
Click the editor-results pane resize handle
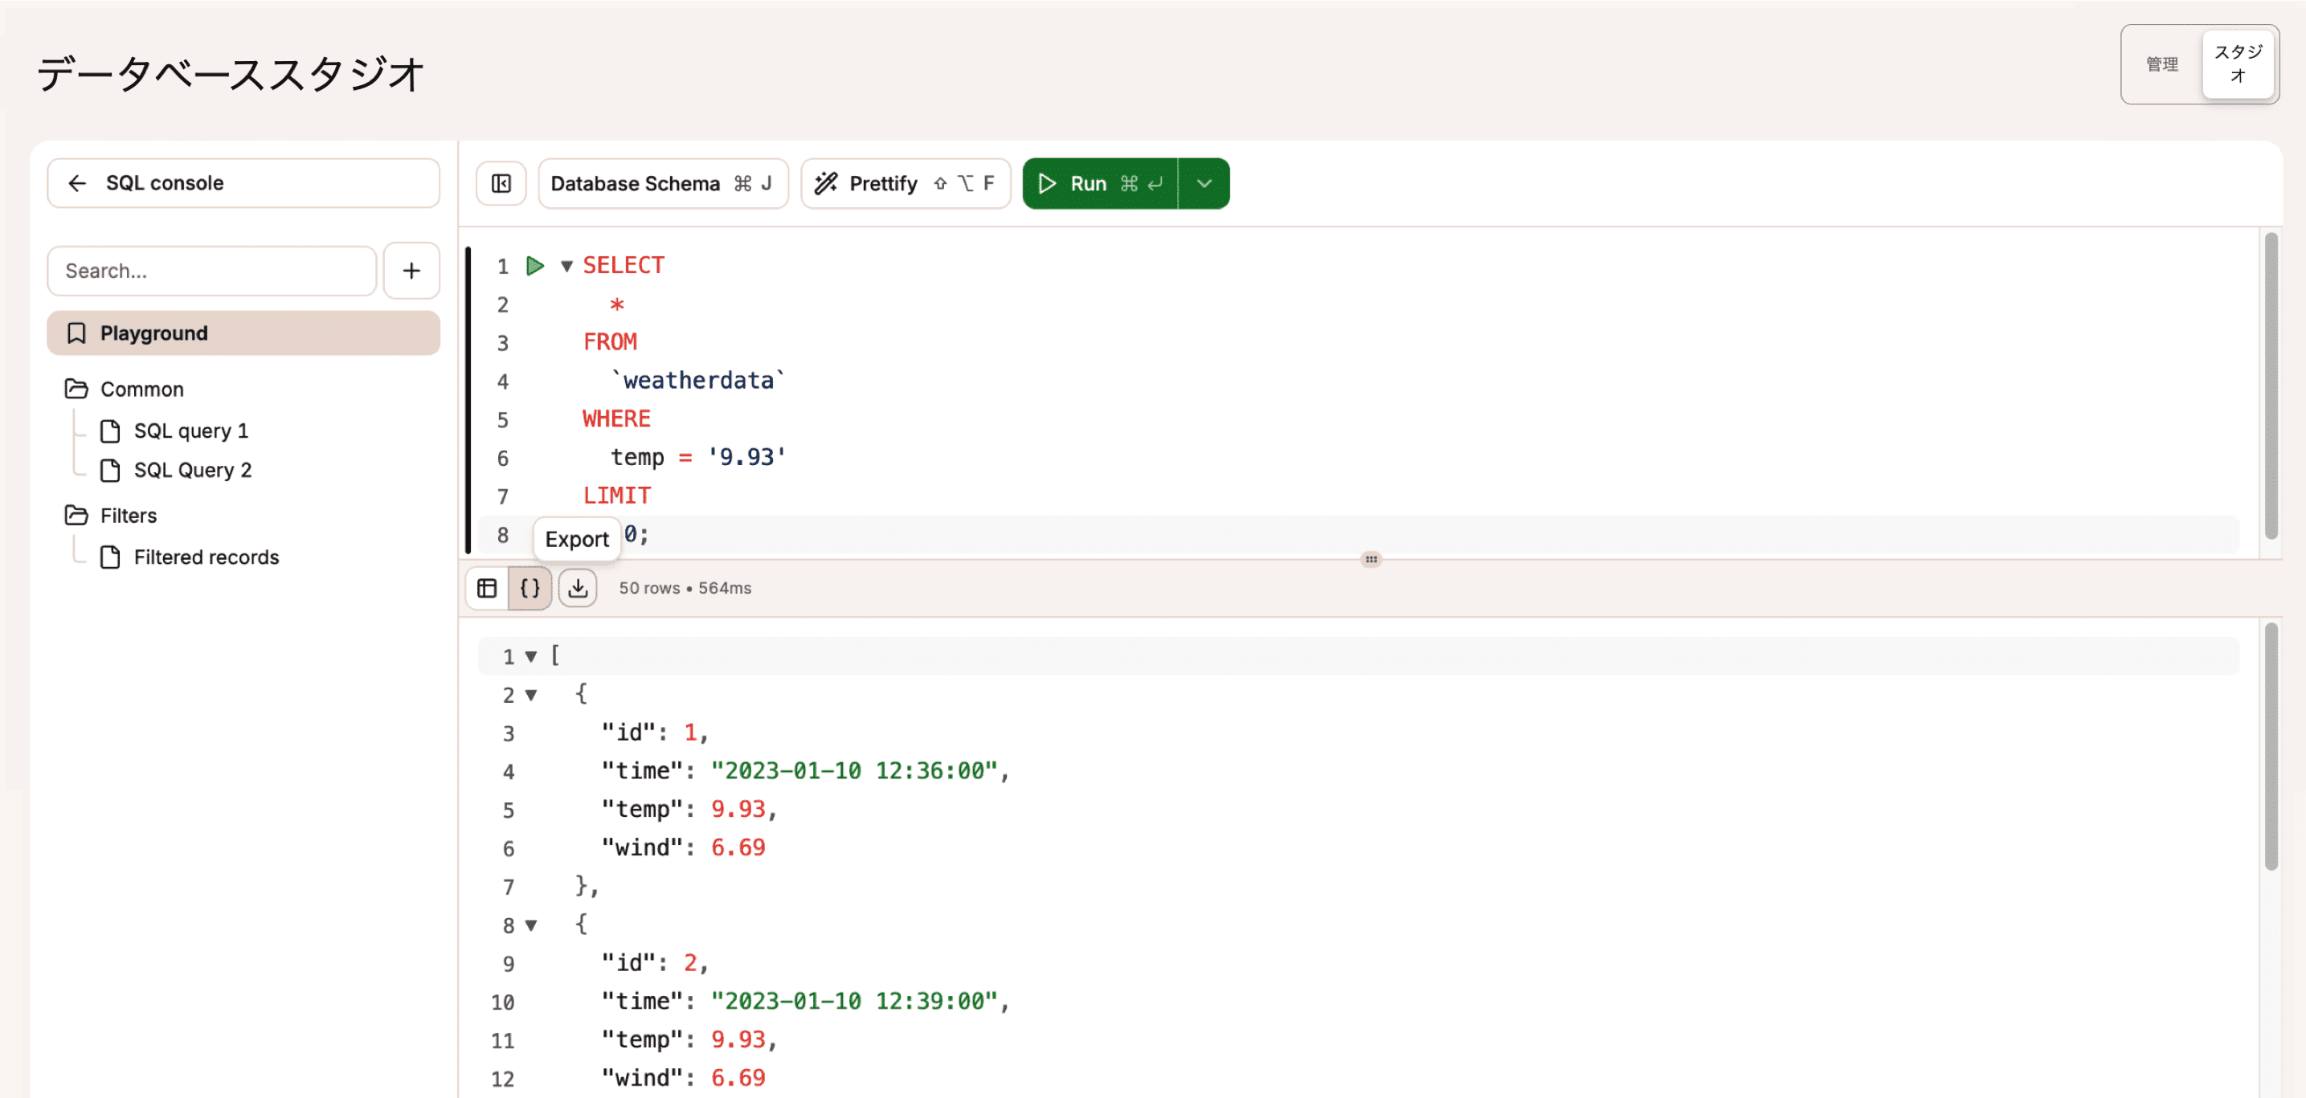coord(1371,559)
